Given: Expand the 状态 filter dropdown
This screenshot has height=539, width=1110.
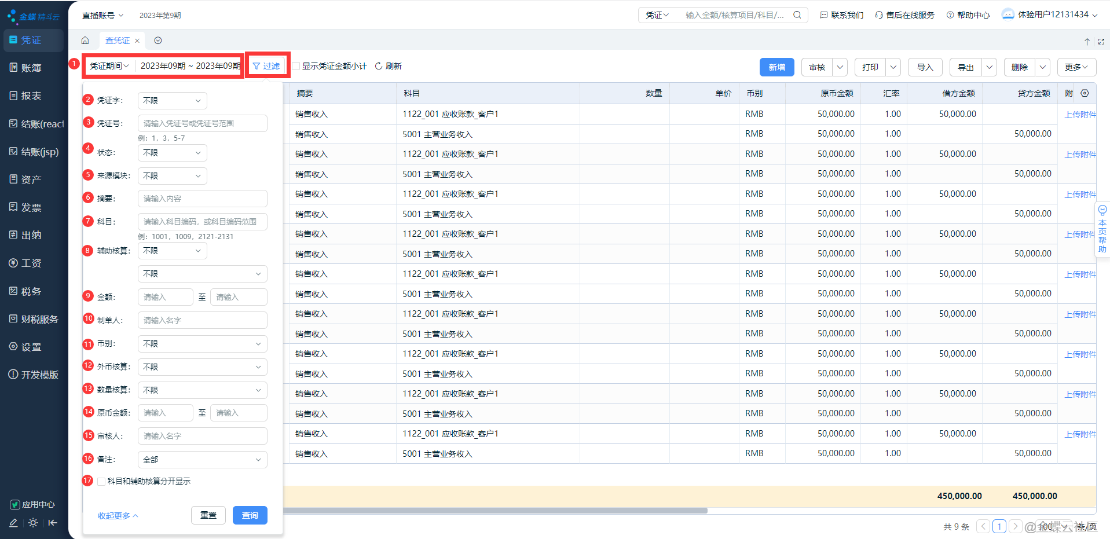Looking at the screenshot, I should tap(171, 152).
